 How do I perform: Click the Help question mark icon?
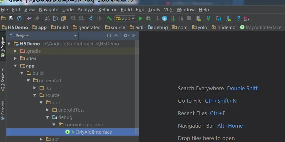point(239,18)
